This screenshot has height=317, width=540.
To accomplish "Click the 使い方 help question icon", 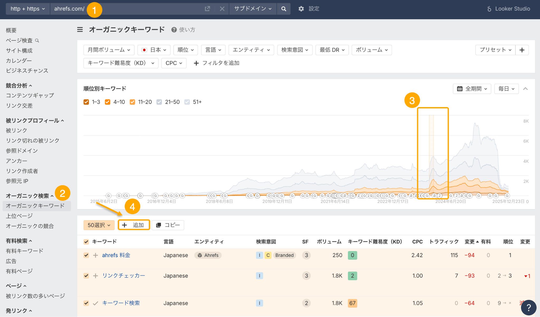I will 174,30.
